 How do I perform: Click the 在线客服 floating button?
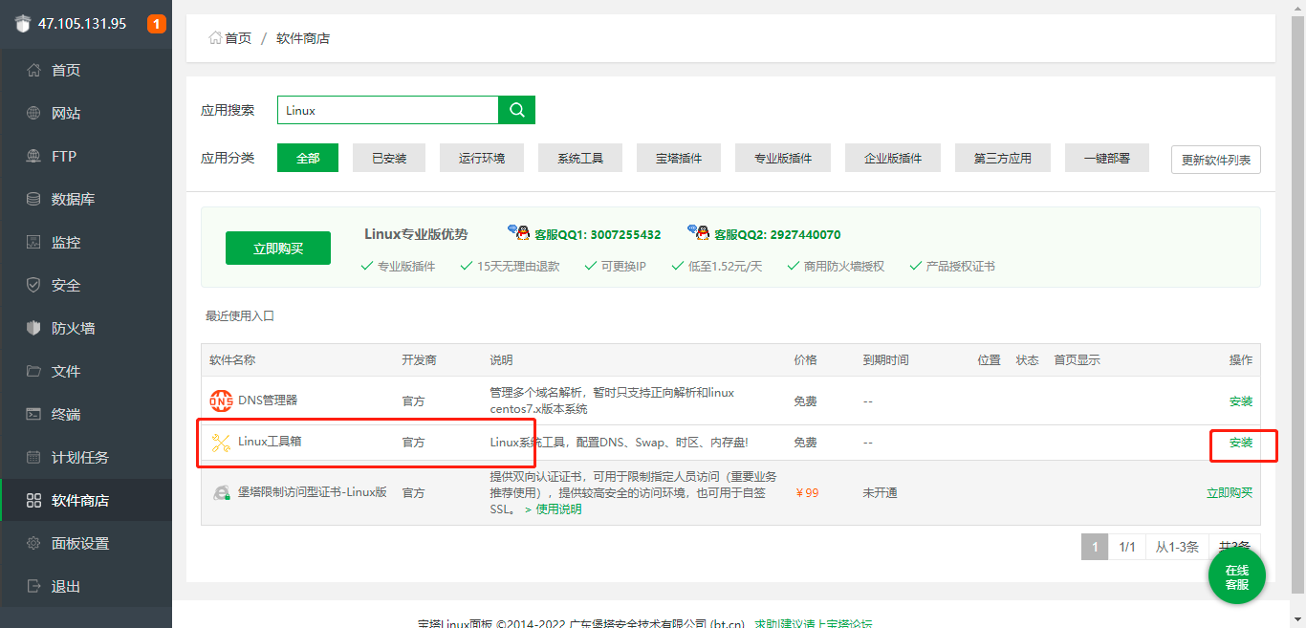coord(1237,577)
